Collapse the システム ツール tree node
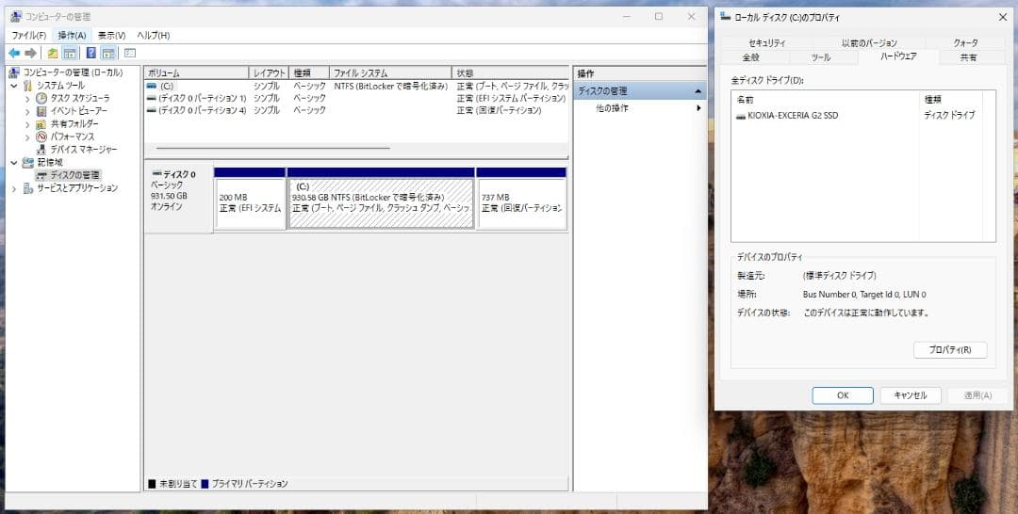1018x514 pixels. (x=13, y=86)
